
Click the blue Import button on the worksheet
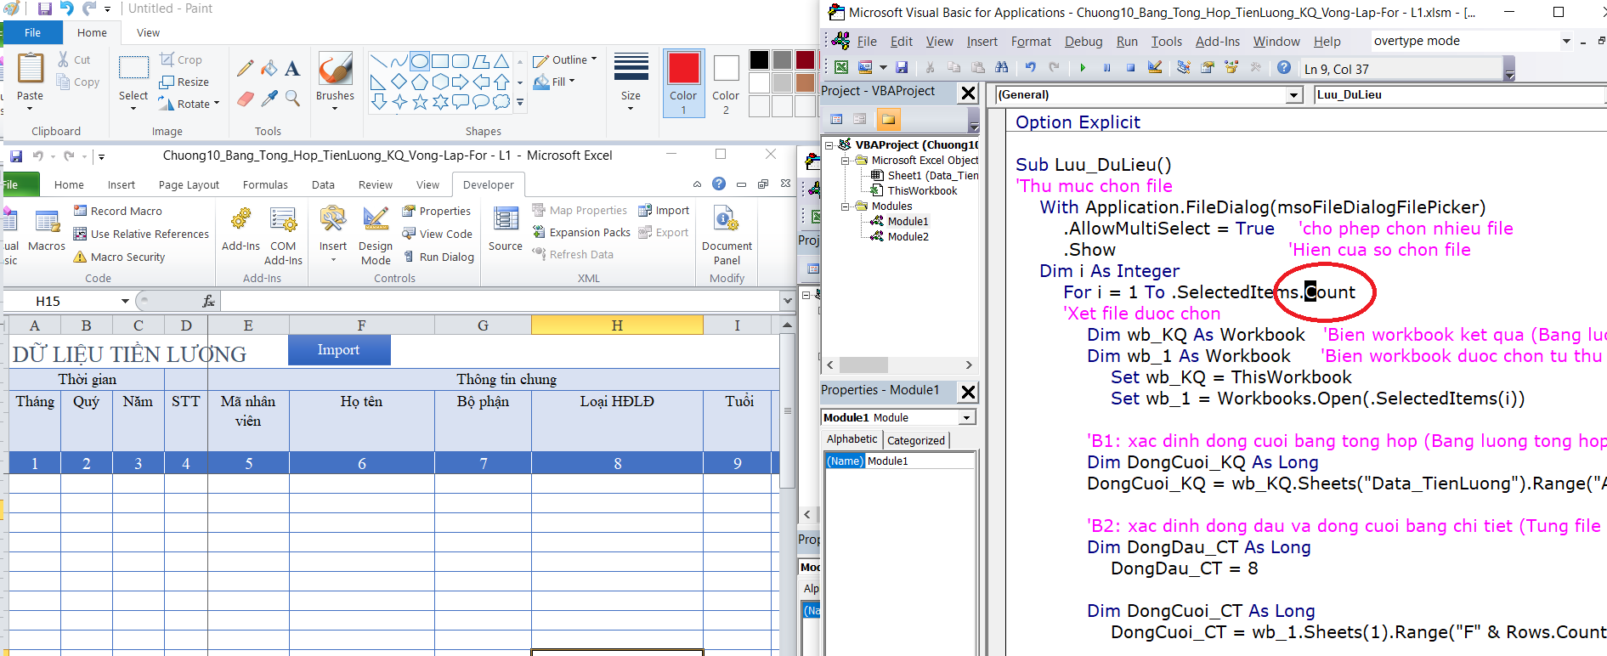pyautogui.click(x=339, y=350)
